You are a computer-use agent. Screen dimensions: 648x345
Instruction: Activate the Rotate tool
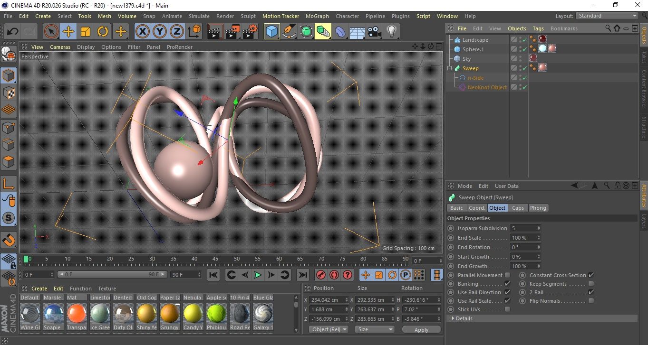[103, 32]
